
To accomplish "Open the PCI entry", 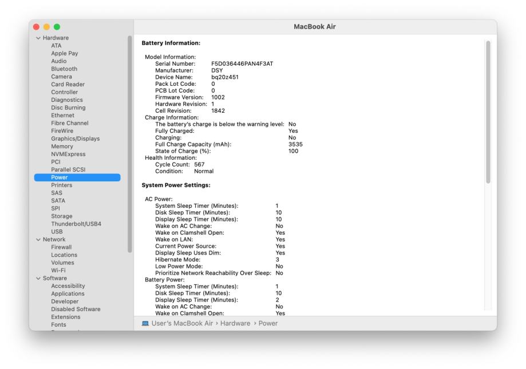I will [x=56, y=162].
